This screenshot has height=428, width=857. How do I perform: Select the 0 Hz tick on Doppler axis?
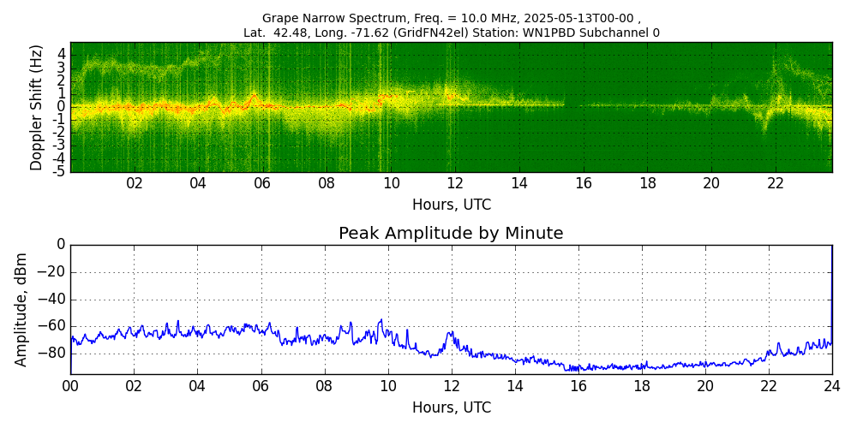(61, 107)
